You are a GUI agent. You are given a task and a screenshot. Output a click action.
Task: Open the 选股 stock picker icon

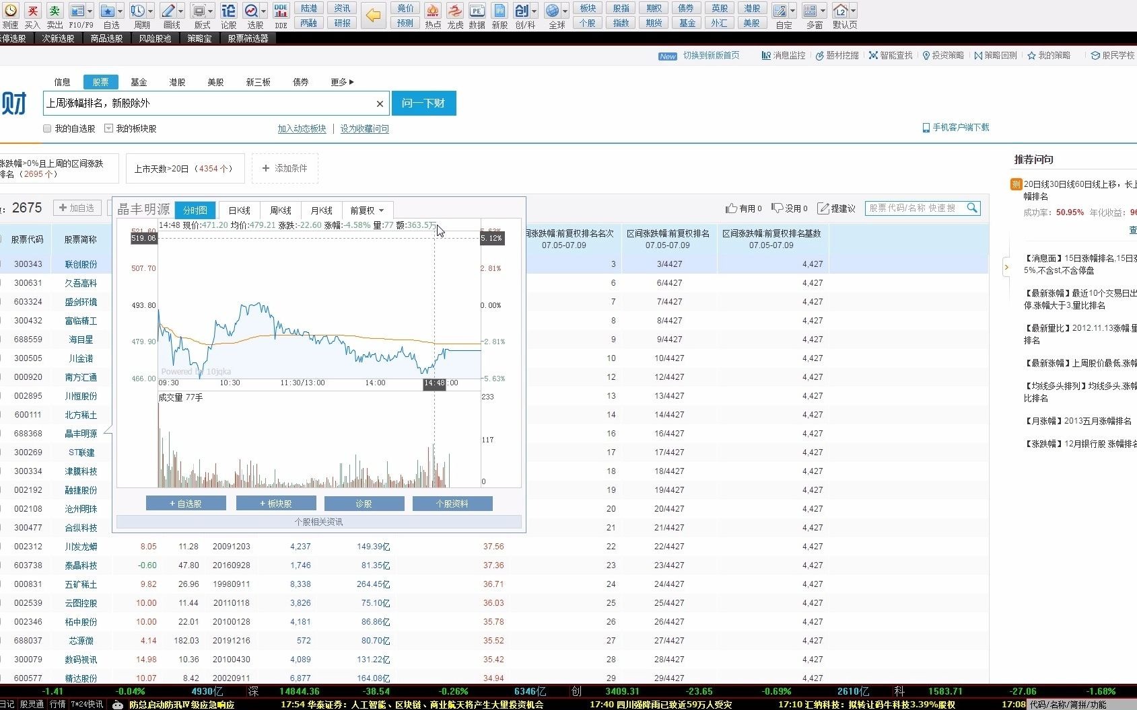click(x=251, y=11)
